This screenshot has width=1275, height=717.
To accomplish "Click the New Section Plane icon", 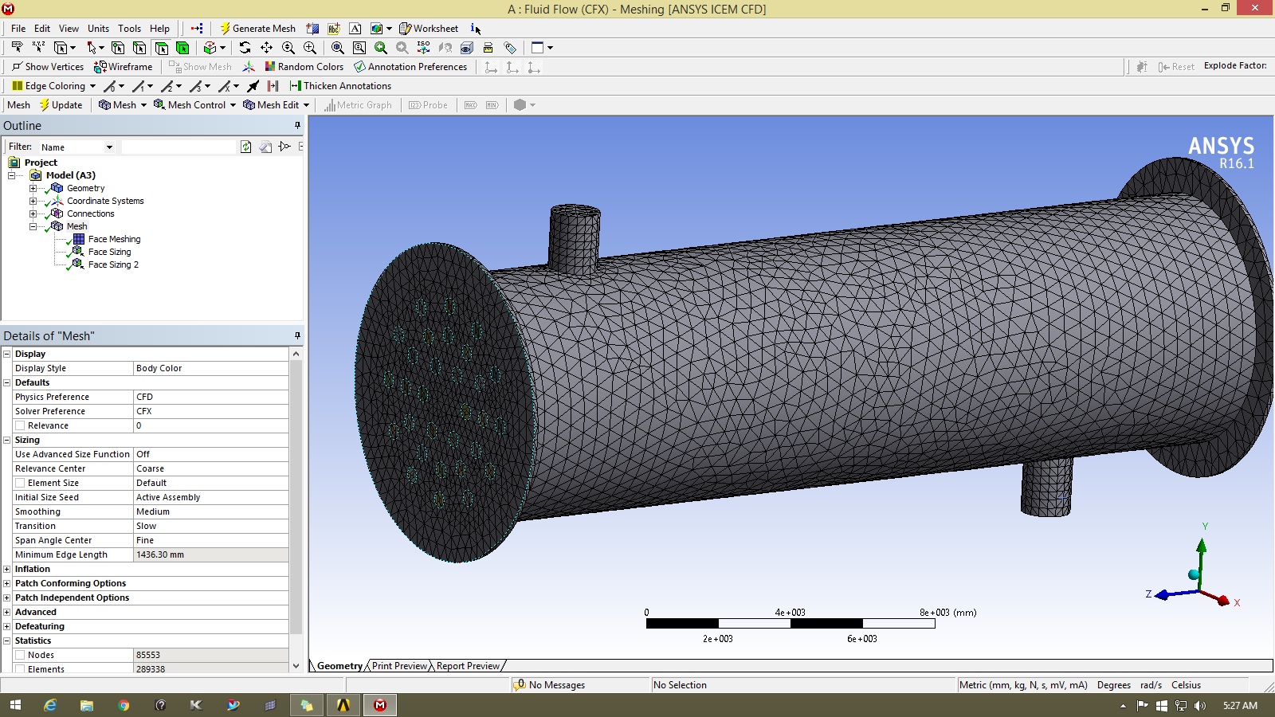I will (313, 28).
